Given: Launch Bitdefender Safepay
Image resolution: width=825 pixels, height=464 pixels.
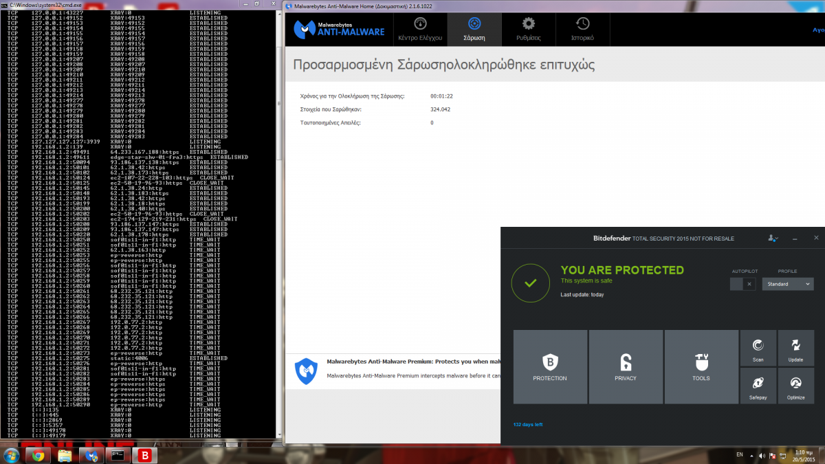Looking at the screenshot, I should [x=758, y=386].
